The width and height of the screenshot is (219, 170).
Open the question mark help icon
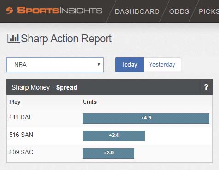[x=206, y=87]
